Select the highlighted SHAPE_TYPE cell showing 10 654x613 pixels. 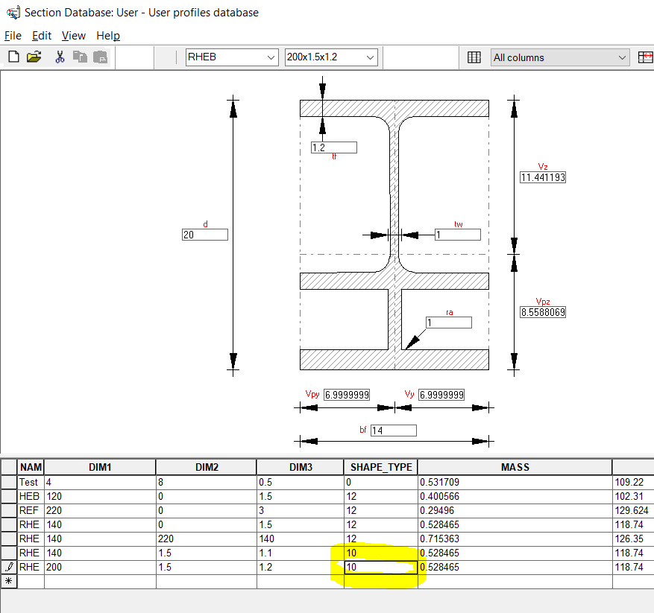pyautogui.click(x=379, y=567)
